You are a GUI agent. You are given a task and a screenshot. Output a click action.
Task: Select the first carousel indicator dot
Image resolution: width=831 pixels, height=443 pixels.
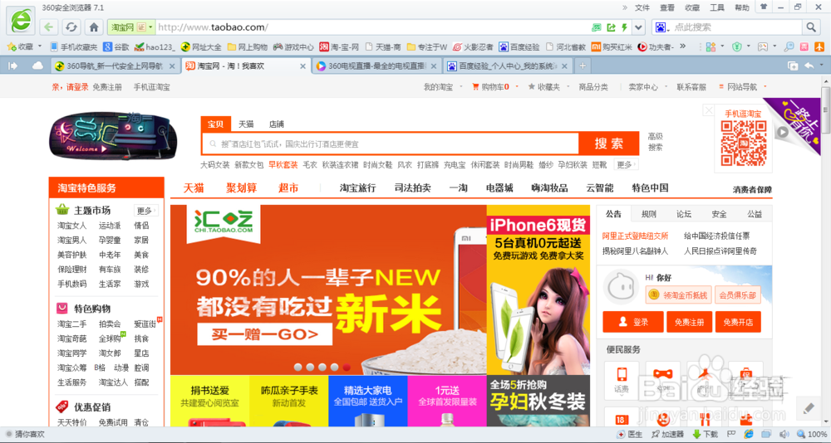click(297, 367)
